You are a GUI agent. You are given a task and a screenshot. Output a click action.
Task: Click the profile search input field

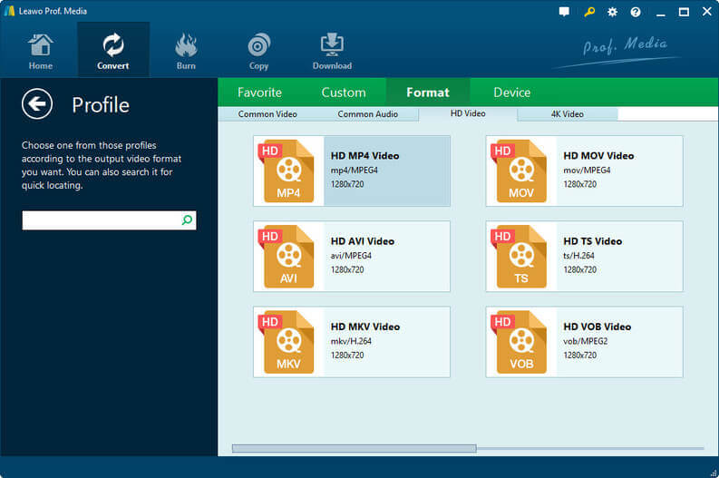[x=109, y=220]
